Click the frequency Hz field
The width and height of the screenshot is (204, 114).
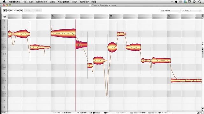tap(38, 10)
